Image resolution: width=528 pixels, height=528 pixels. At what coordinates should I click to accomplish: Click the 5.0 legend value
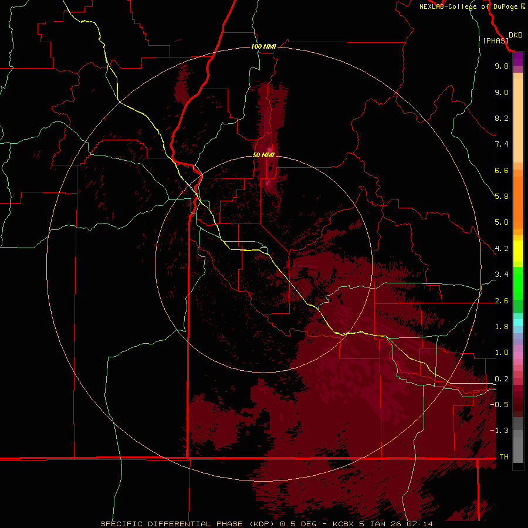pos(502,222)
